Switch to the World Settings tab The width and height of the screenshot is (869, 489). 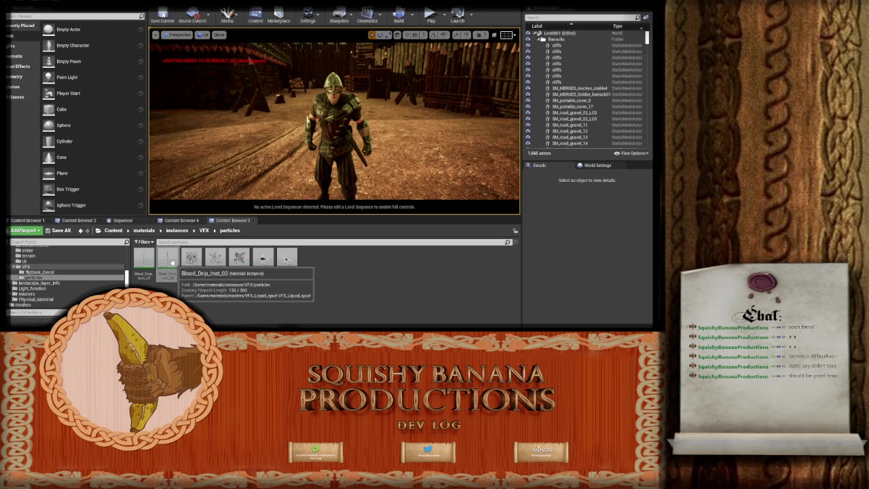click(x=594, y=165)
